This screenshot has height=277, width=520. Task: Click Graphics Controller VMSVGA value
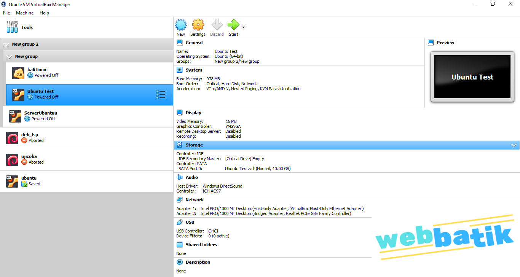[x=233, y=126]
